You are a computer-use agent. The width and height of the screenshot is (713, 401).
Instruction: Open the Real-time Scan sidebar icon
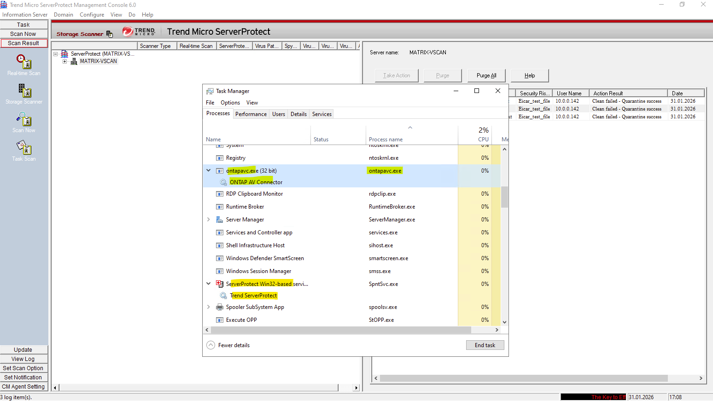[x=24, y=62]
